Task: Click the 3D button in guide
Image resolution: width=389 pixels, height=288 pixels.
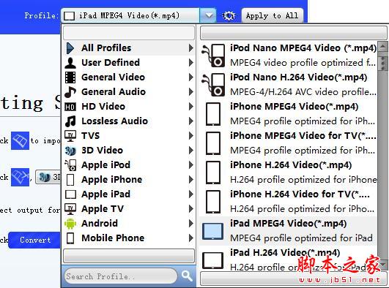Action: point(48,177)
